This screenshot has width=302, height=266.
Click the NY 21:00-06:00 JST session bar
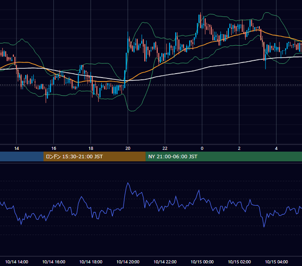(x=223, y=156)
